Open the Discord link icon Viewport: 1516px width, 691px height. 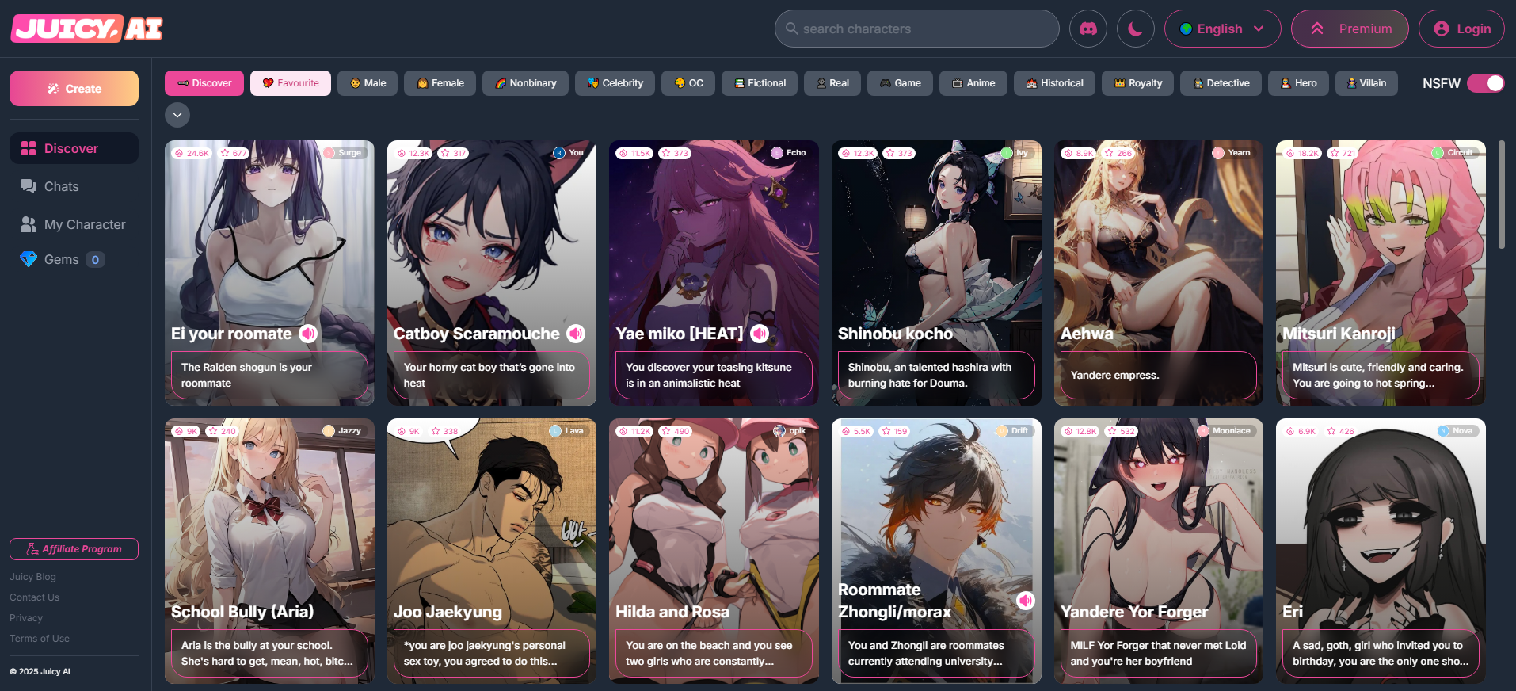1088,29
